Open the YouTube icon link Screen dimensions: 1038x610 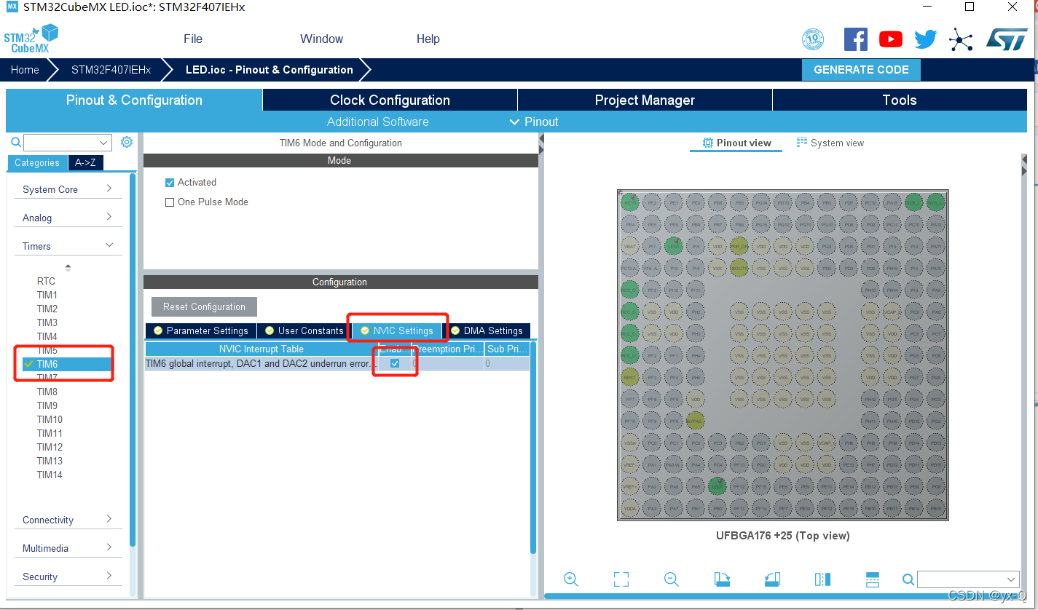point(890,39)
